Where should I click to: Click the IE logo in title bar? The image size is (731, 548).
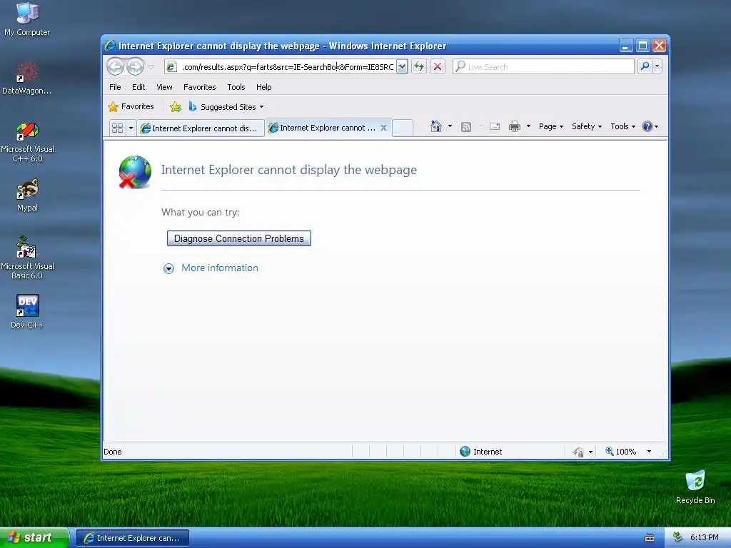point(111,45)
